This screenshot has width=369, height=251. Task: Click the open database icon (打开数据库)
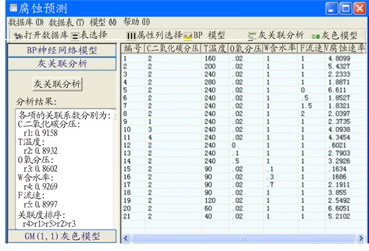pos(18,36)
